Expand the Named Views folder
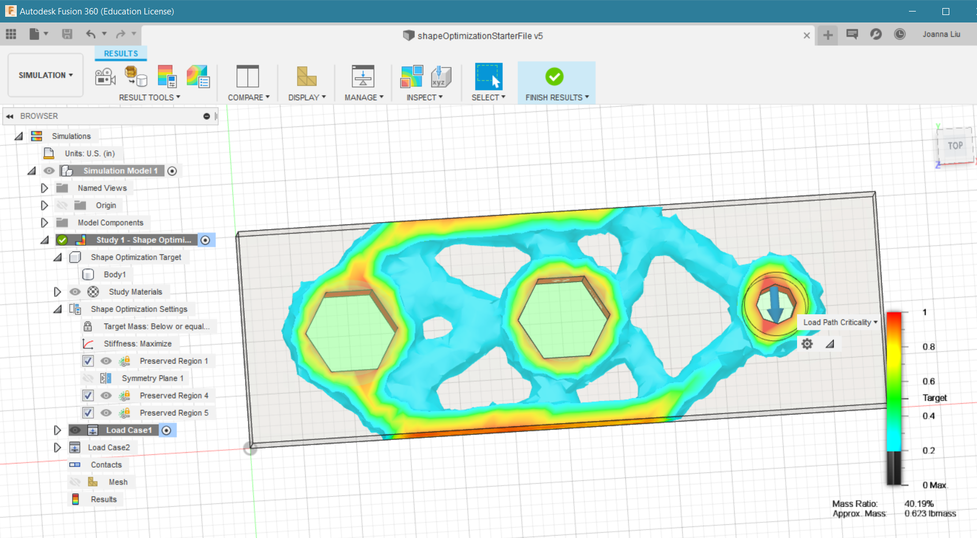The height and width of the screenshot is (538, 977). point(44,188)
